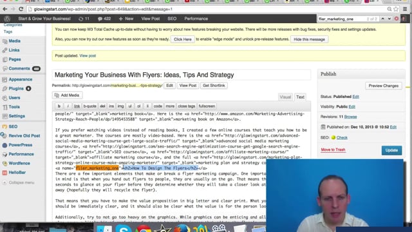Open Comments in sidebar
412x232 pixels.
point(19,68)
